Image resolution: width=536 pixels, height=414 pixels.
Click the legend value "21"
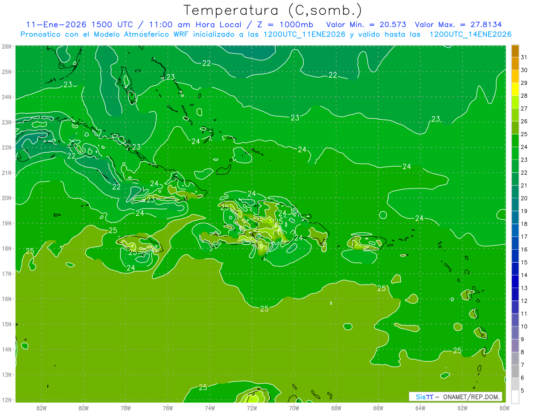click(524, 185)
